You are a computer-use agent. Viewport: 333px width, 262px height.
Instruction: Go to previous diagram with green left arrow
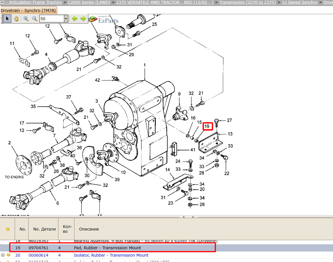pos(74,19)
